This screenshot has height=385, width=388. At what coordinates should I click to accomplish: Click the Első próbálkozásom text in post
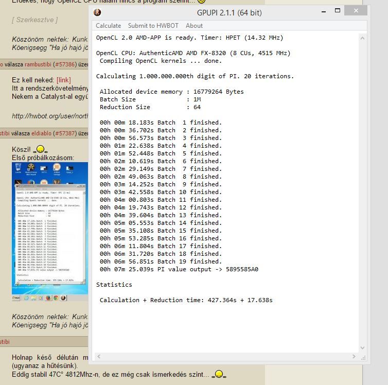pyautogui.click(x=43, y=158)
